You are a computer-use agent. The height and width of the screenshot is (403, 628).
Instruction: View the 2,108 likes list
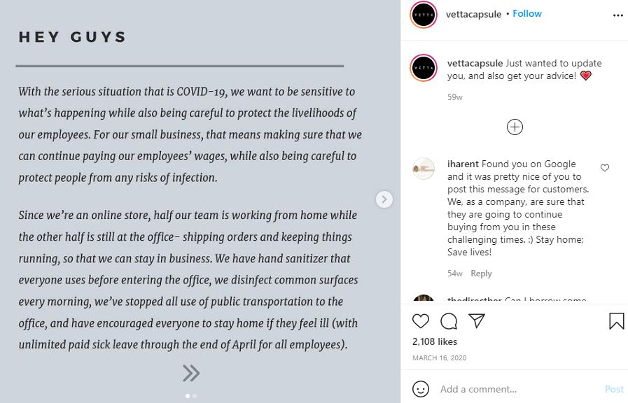434,341
